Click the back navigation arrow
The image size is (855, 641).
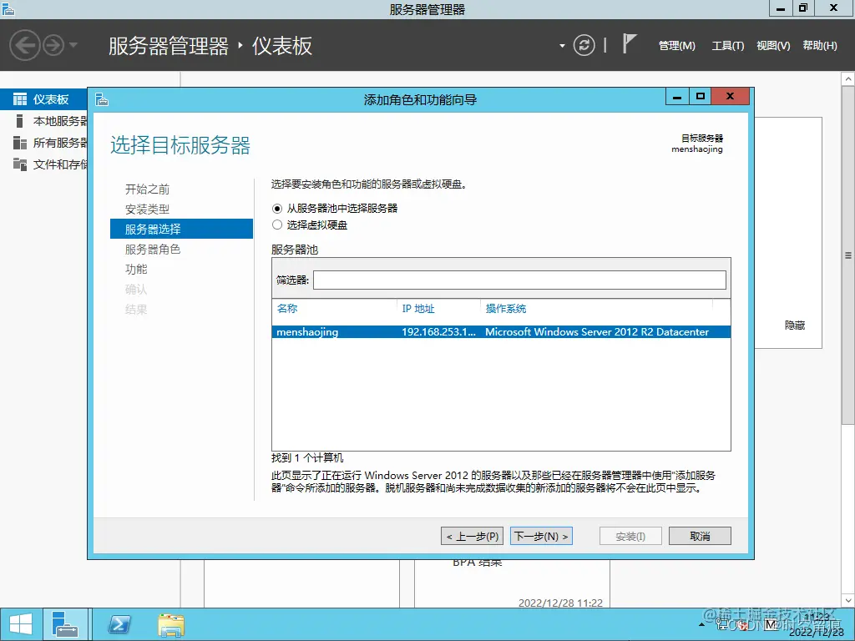click(x=23, y=45)
